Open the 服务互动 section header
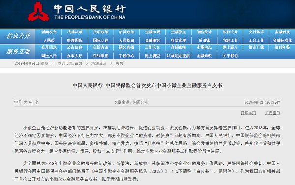The height and width of the screenshot is (185, 295). pos(18,51)
